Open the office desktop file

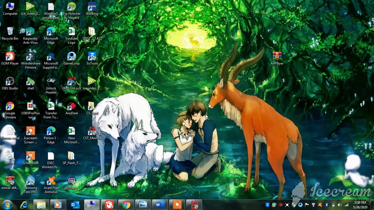(x=10, y=158)
